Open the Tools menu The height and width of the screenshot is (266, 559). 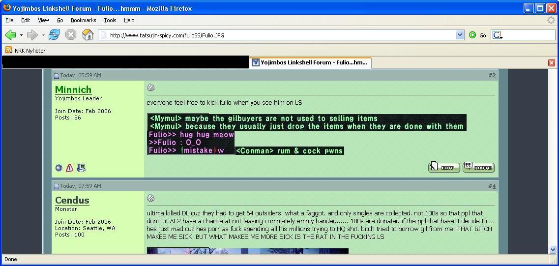coord(110,20)
